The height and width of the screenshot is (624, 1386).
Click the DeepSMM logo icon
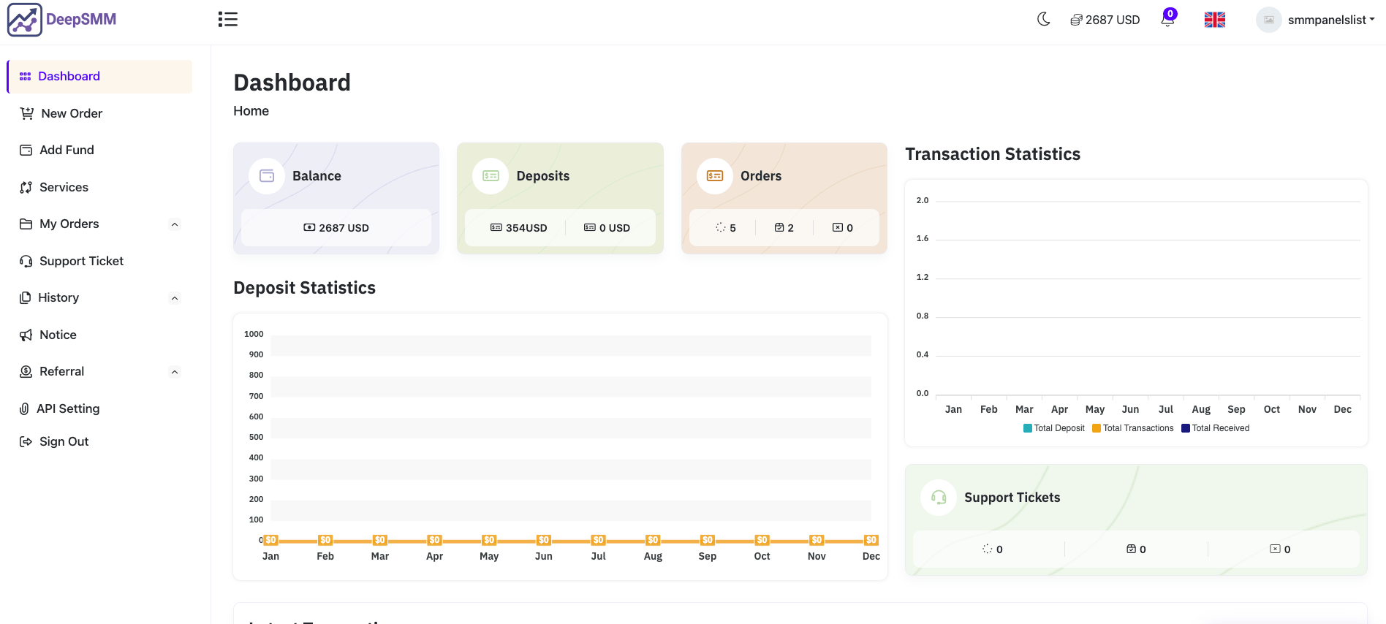click(25, 20)
